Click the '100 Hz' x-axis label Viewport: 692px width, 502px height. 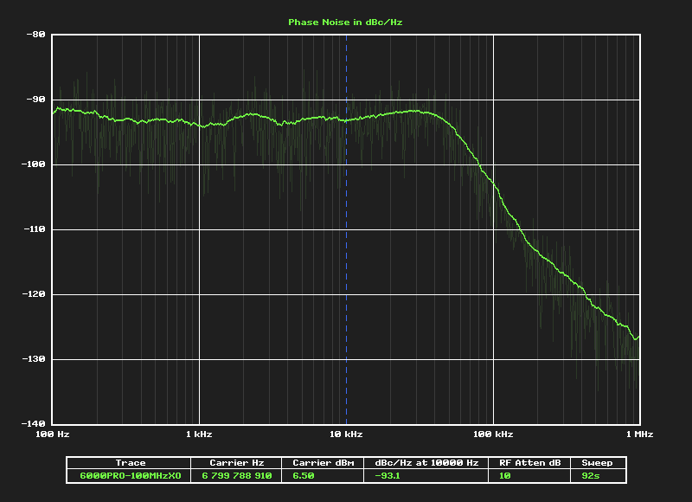point(53,434)
